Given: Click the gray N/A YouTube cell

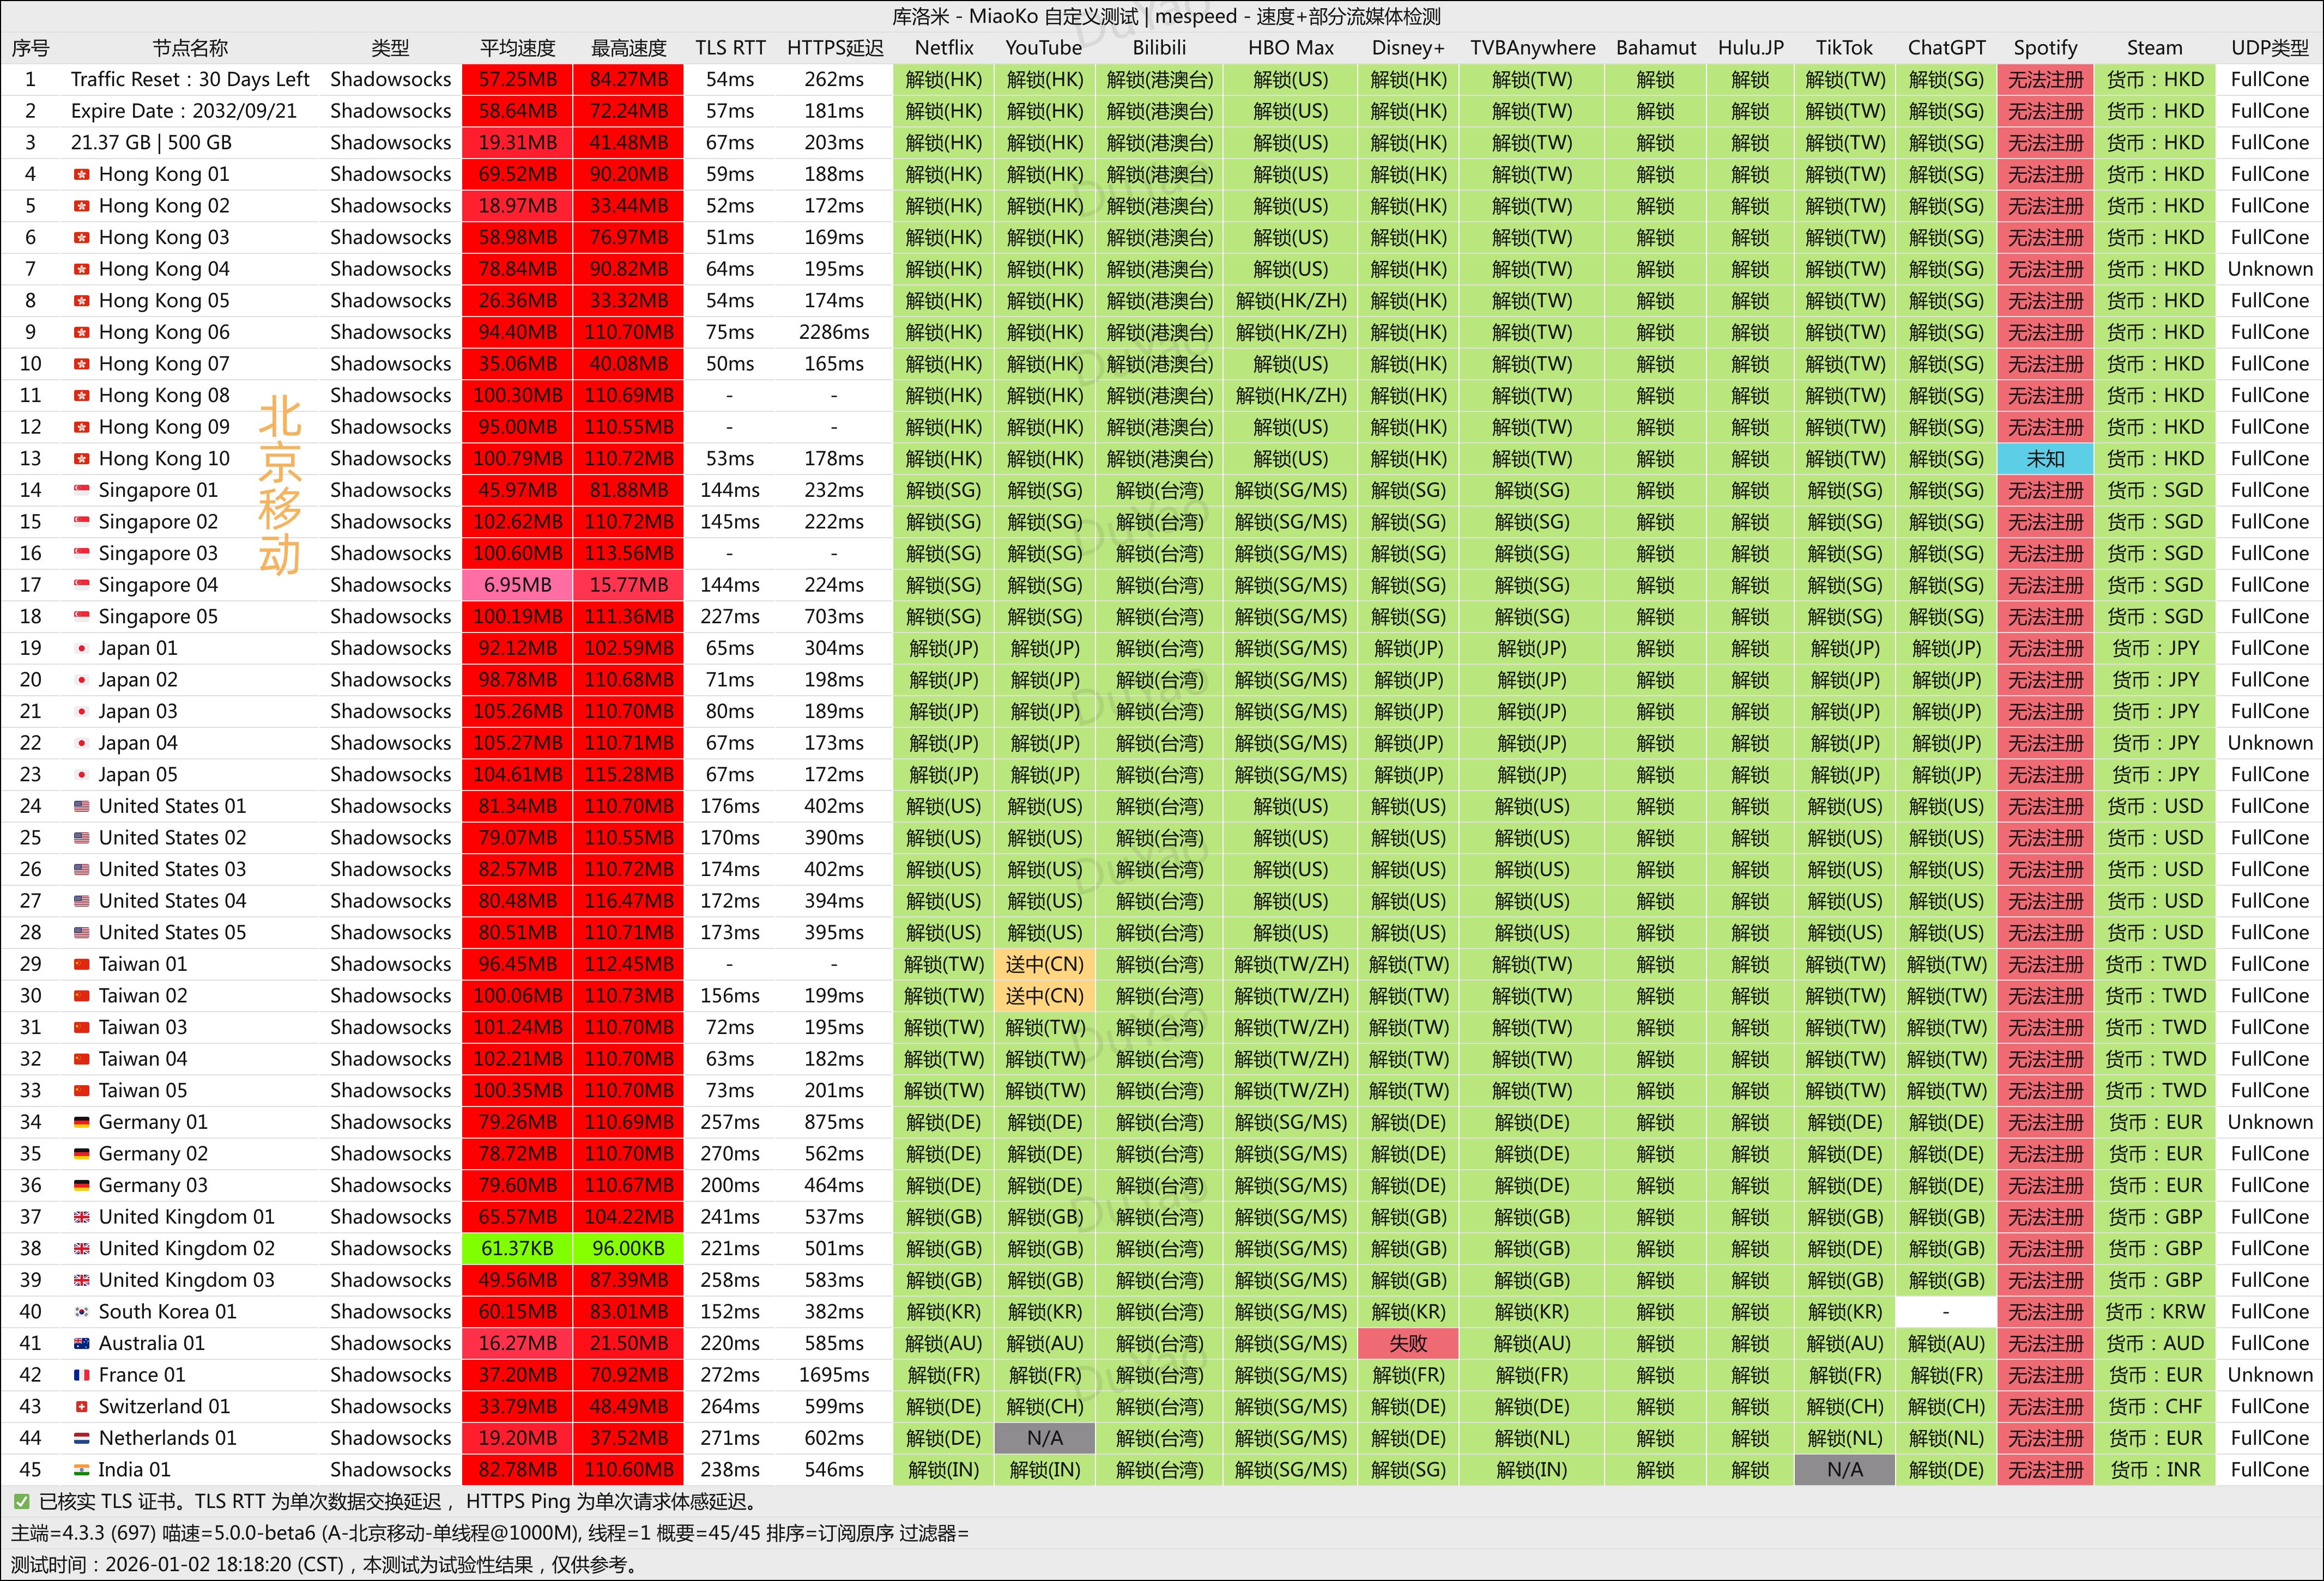Looking at the screenshot, I should (1044, 1439).
